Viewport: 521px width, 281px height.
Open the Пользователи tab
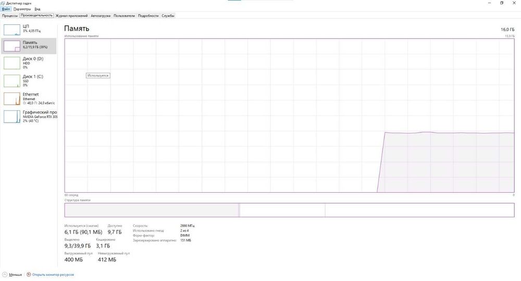click(x=124, y=16)
